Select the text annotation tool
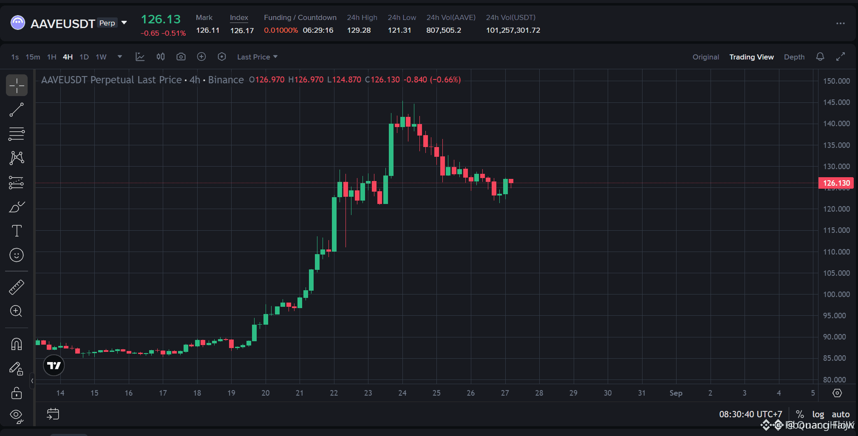This screenshot has height=436, width=858. click(x=17, y=231)
